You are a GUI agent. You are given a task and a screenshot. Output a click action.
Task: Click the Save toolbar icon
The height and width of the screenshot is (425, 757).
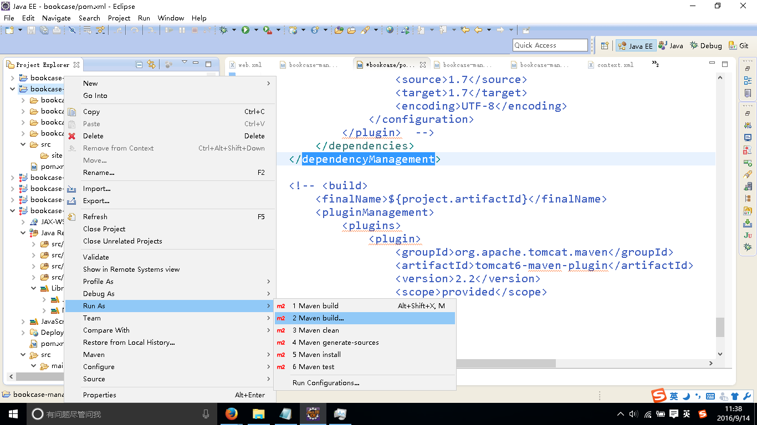pyautogui.click(x=32, y=30)
